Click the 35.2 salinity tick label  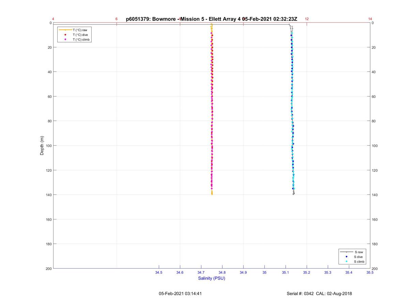click(307, 273)
